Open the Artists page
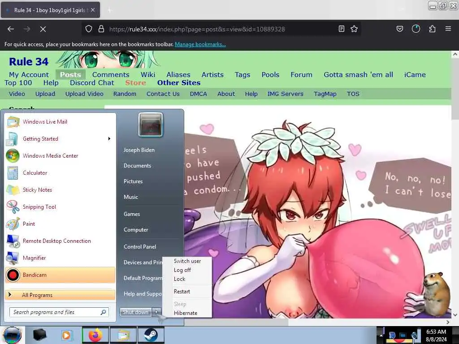This screenshot has height=344, width=459. (212, 75)
